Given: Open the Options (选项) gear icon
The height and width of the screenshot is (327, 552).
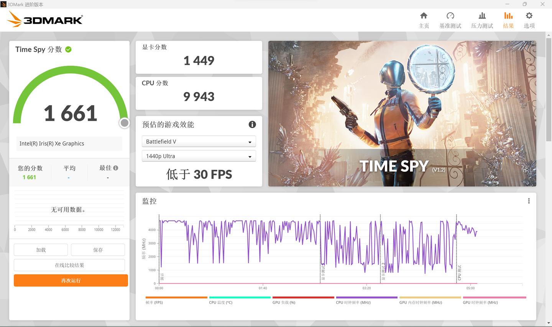Looking at the screenshot, I should [529, 16].
